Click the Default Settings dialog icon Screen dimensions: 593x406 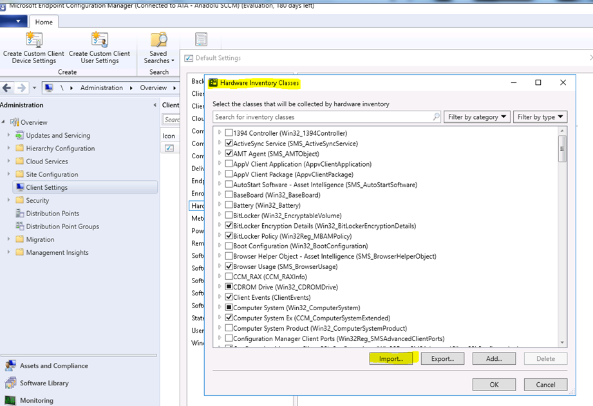[189, 58]
